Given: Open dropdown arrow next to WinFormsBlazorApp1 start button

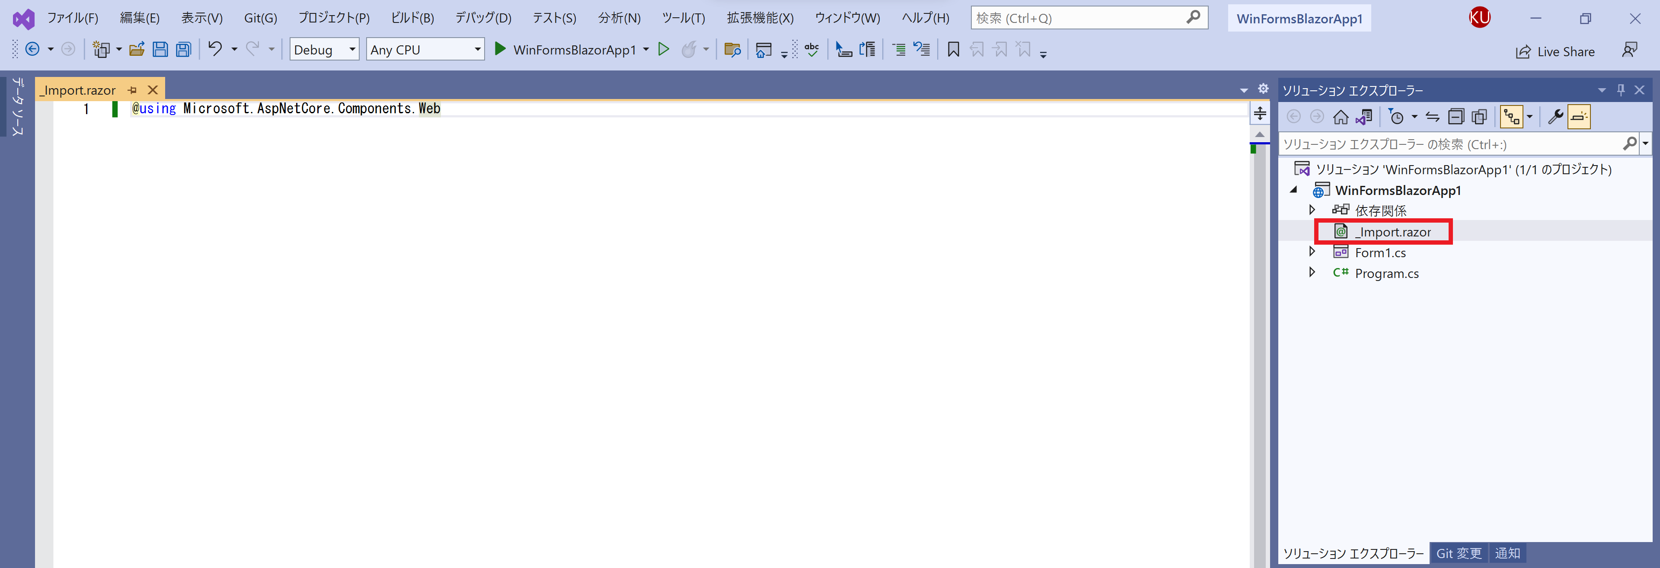Looking at the screenshot, I should click(x=646, y=49).
